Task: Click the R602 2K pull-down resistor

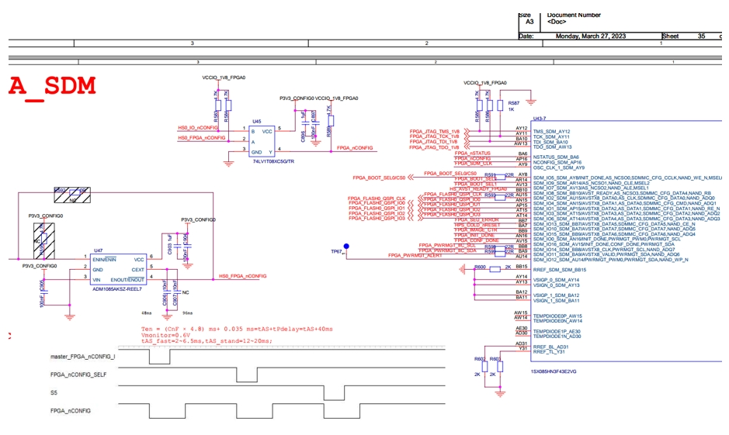Action: (484, 367)
